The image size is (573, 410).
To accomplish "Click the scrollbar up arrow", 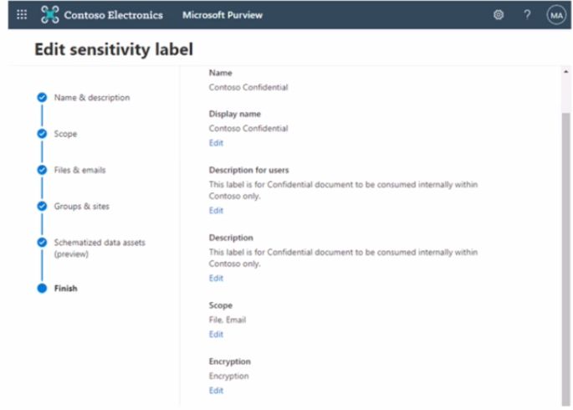I will 565,72.
